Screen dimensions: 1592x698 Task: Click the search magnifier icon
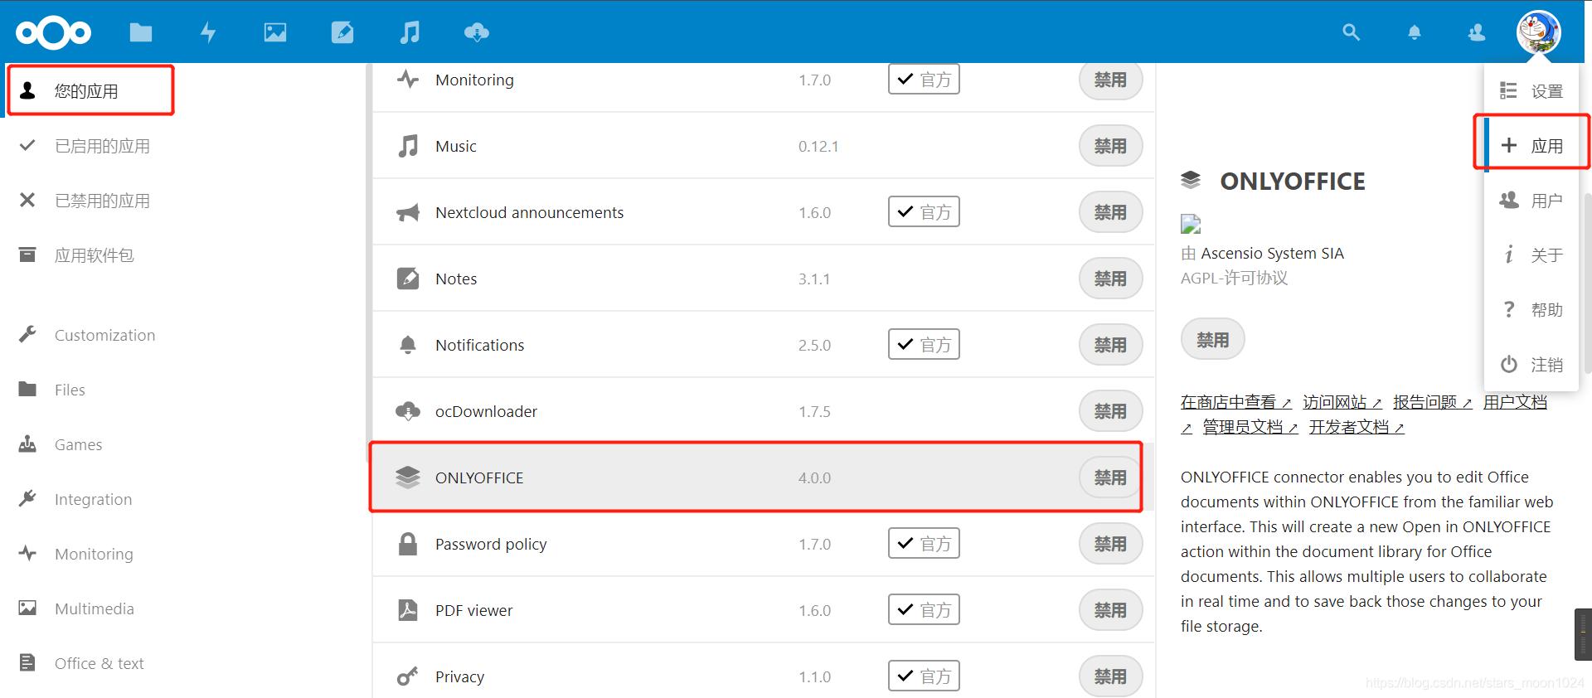[1351, 32]
